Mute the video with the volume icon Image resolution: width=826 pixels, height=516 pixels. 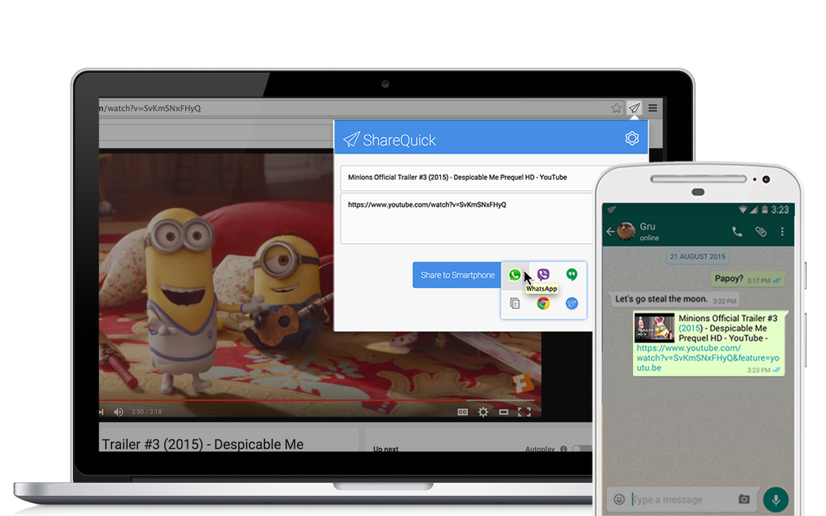119,412
